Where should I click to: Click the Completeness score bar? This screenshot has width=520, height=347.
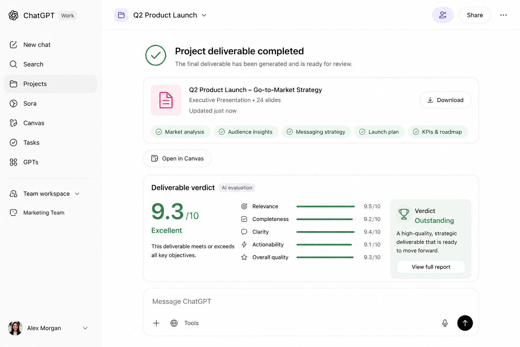pyautogui.click(x=326, y=219)
